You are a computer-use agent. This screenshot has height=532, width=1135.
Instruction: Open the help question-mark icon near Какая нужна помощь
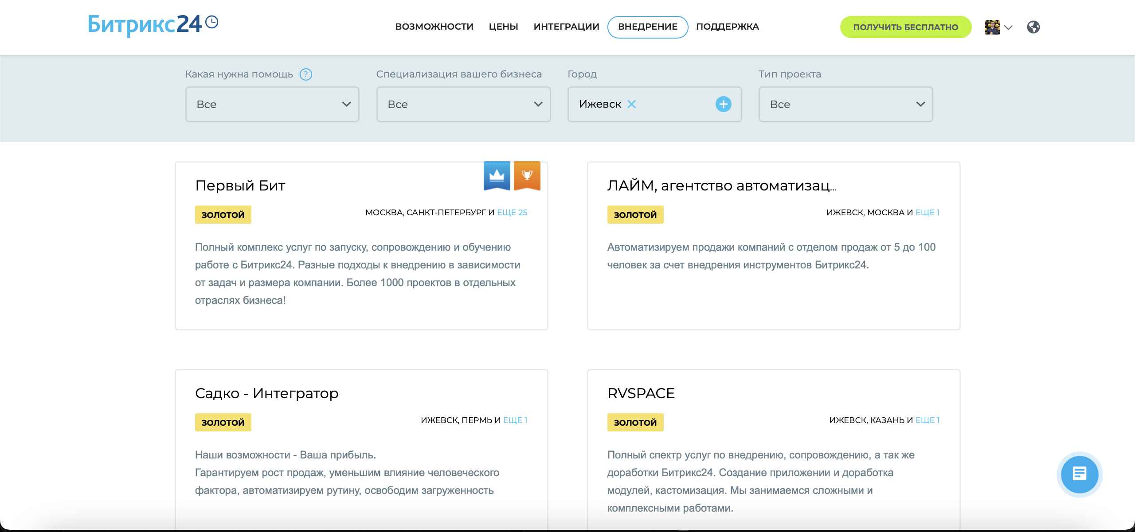click(x=306, y=74)
